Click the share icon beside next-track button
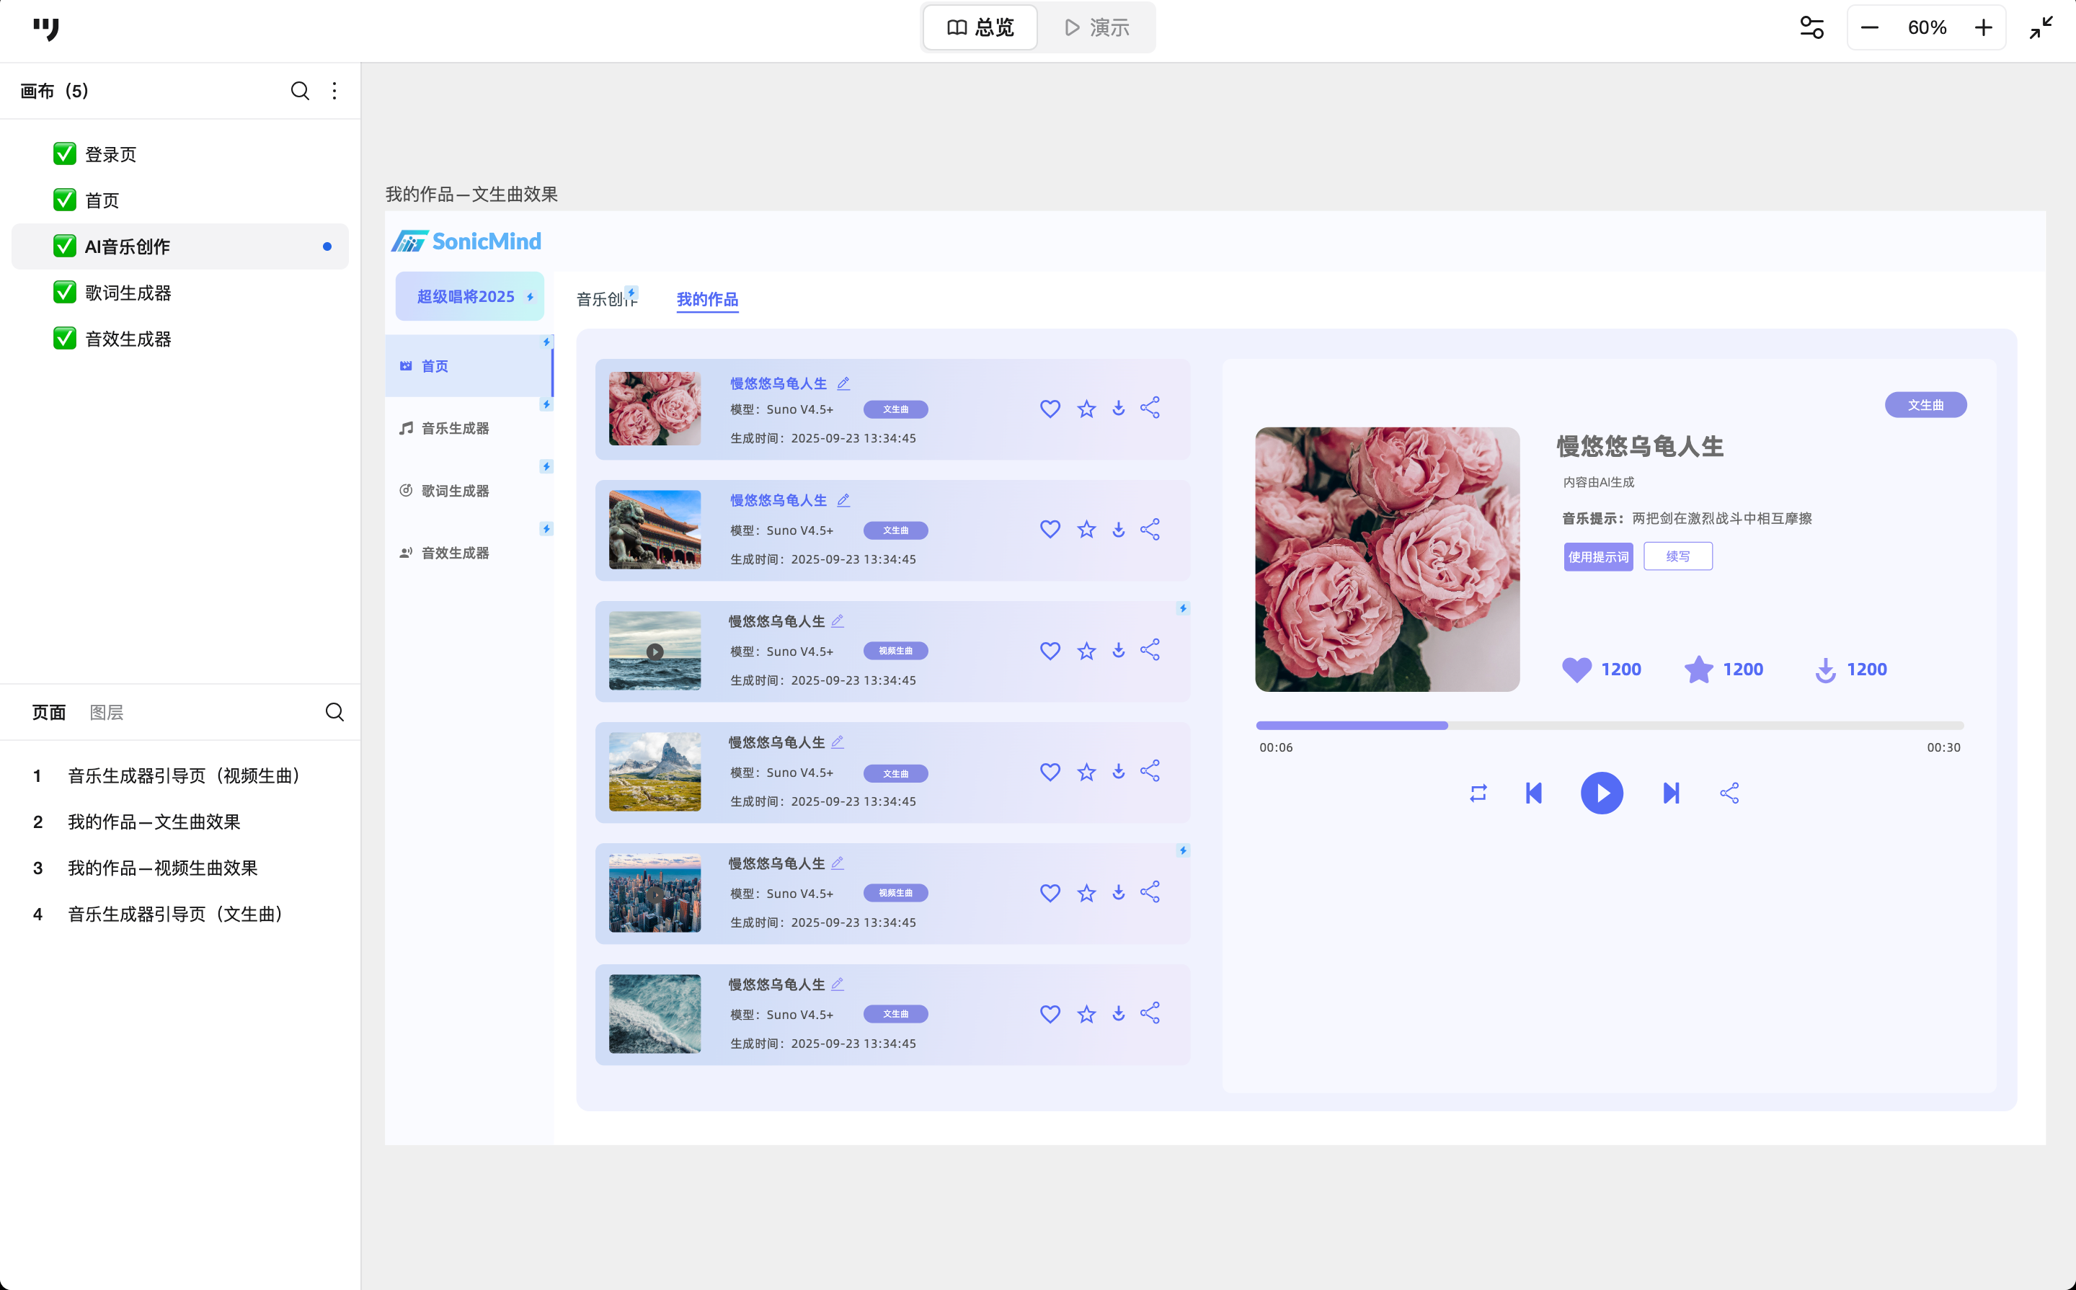Screen dimensions: 2076x1290 1729,793
